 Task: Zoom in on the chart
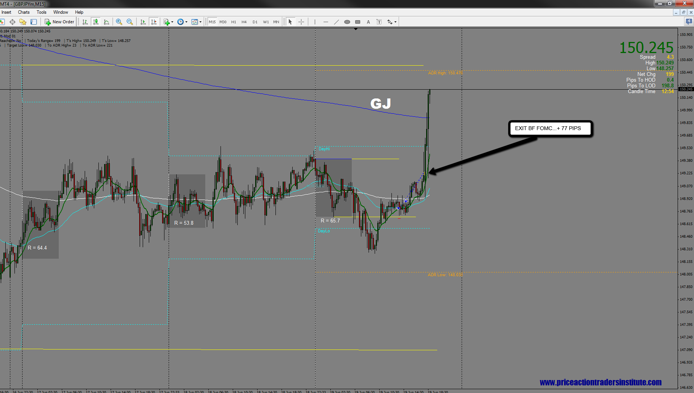pyautogui.click(x=119, y=22)
